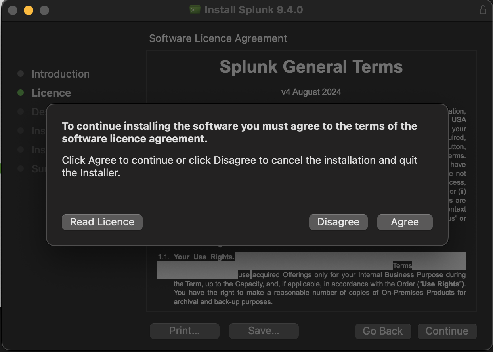
Task: Save the licence with the Save… button
Action: click(264, 331)
